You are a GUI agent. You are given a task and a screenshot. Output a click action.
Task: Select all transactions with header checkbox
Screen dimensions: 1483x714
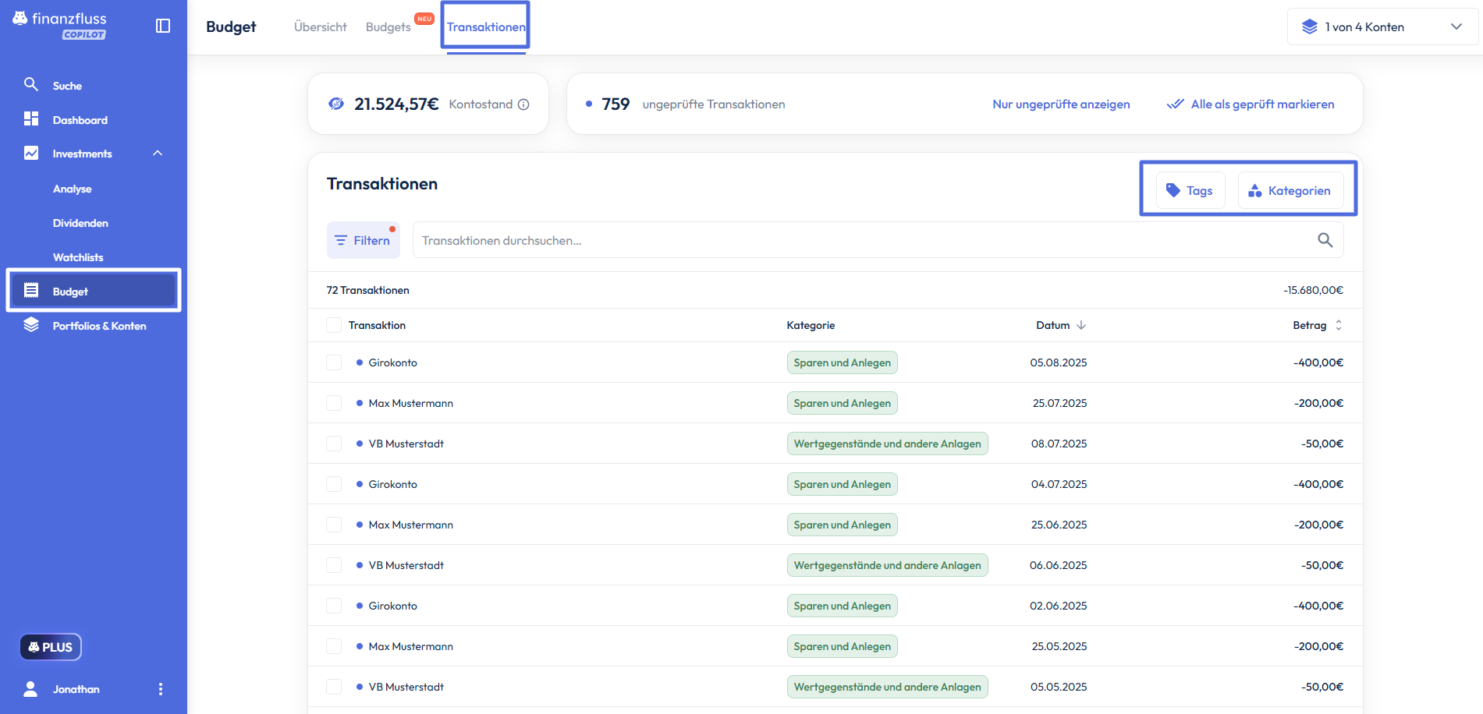[334, 325]
